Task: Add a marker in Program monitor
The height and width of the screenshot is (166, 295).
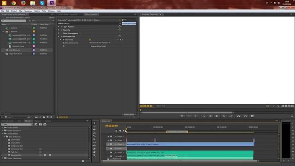Action: tap(182, 116)
